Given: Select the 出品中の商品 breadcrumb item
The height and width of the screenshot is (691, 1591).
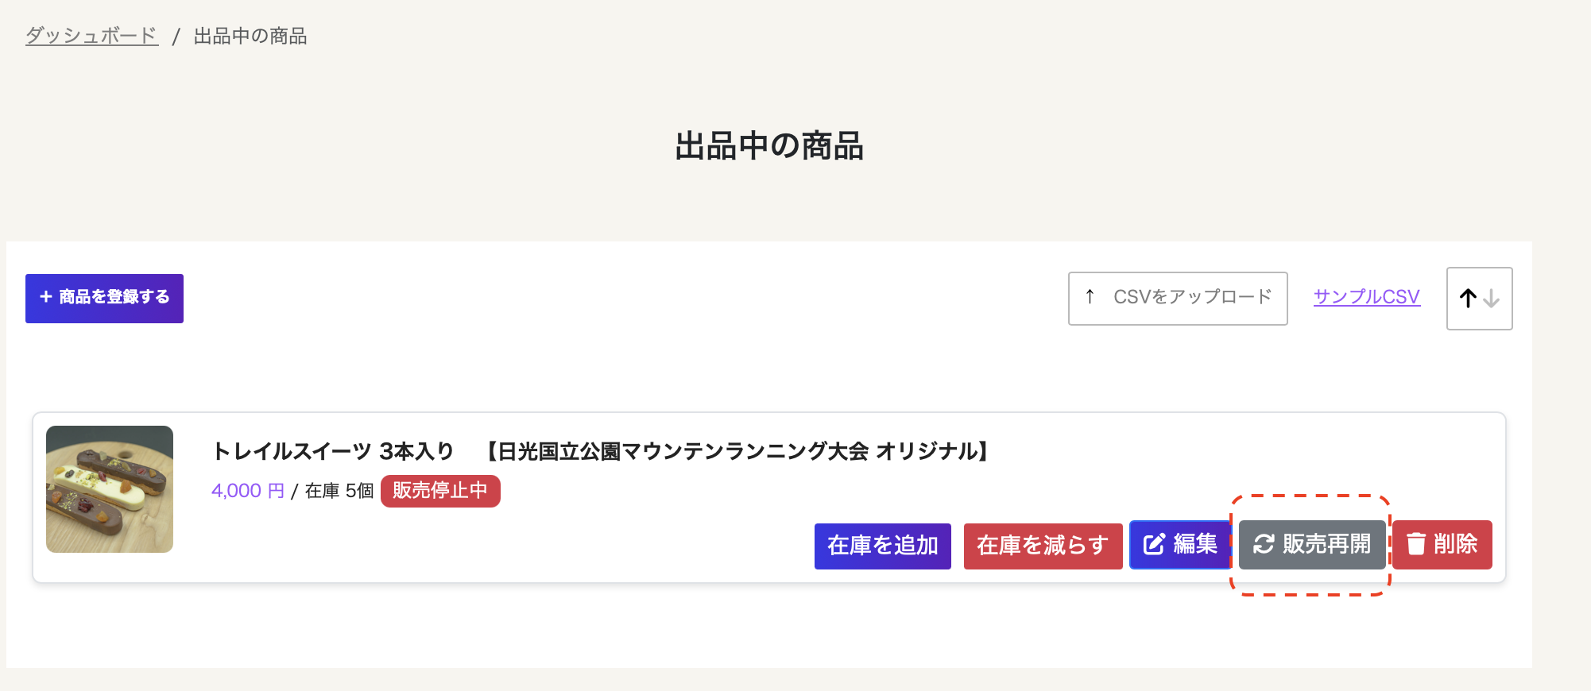Looking at the screenshot, I should point(250,36).
